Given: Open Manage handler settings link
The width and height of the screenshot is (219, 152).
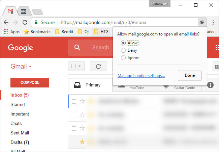Looking at the screenshot, I should [x=141, y=76].
